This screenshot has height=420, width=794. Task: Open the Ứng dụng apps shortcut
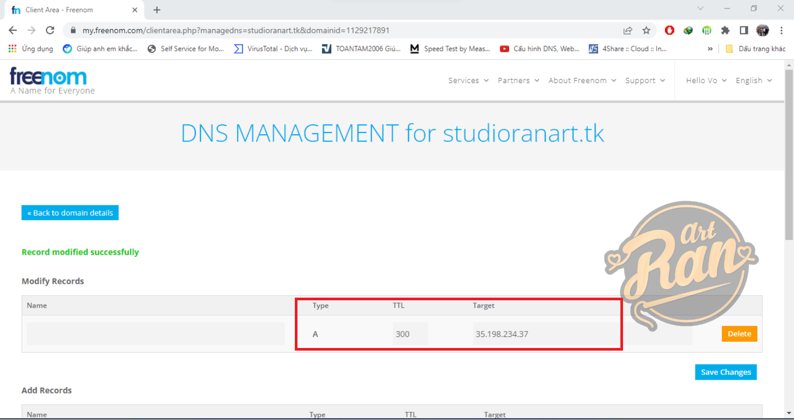point(31,49)
